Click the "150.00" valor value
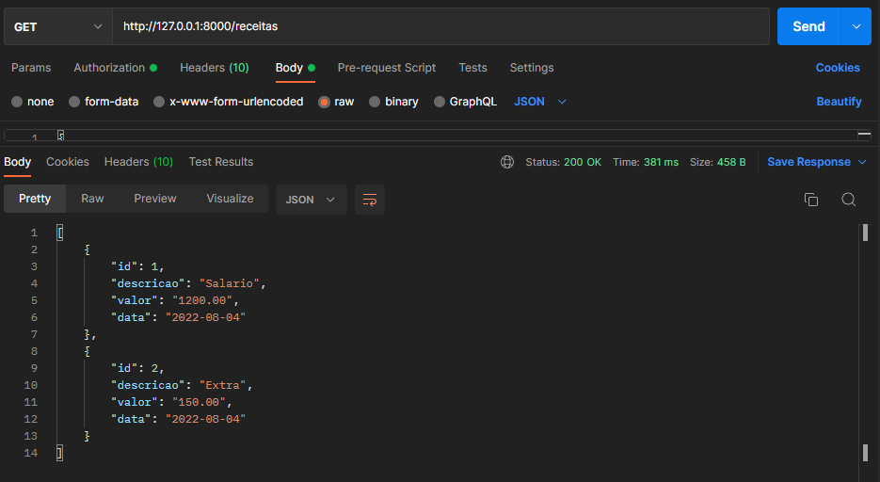This screenshot has width=880, height=482. click(x=199, y=402)
